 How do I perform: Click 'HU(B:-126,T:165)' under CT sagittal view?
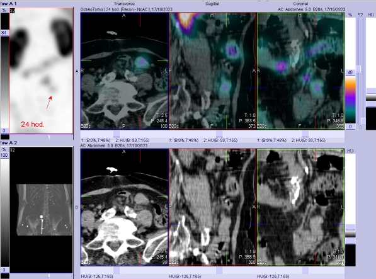pos(185,276)
